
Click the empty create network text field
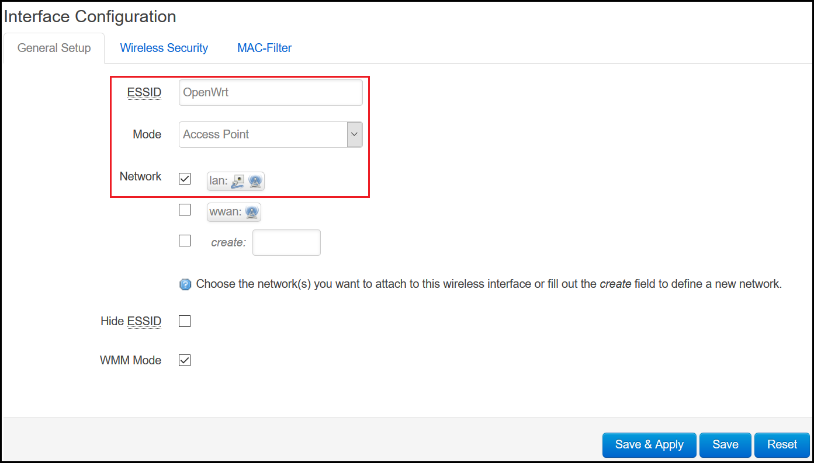[x=286, y=242]
